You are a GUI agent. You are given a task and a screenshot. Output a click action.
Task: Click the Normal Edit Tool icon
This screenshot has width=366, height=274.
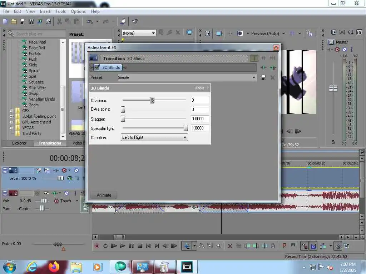click(x=187, y=246)
